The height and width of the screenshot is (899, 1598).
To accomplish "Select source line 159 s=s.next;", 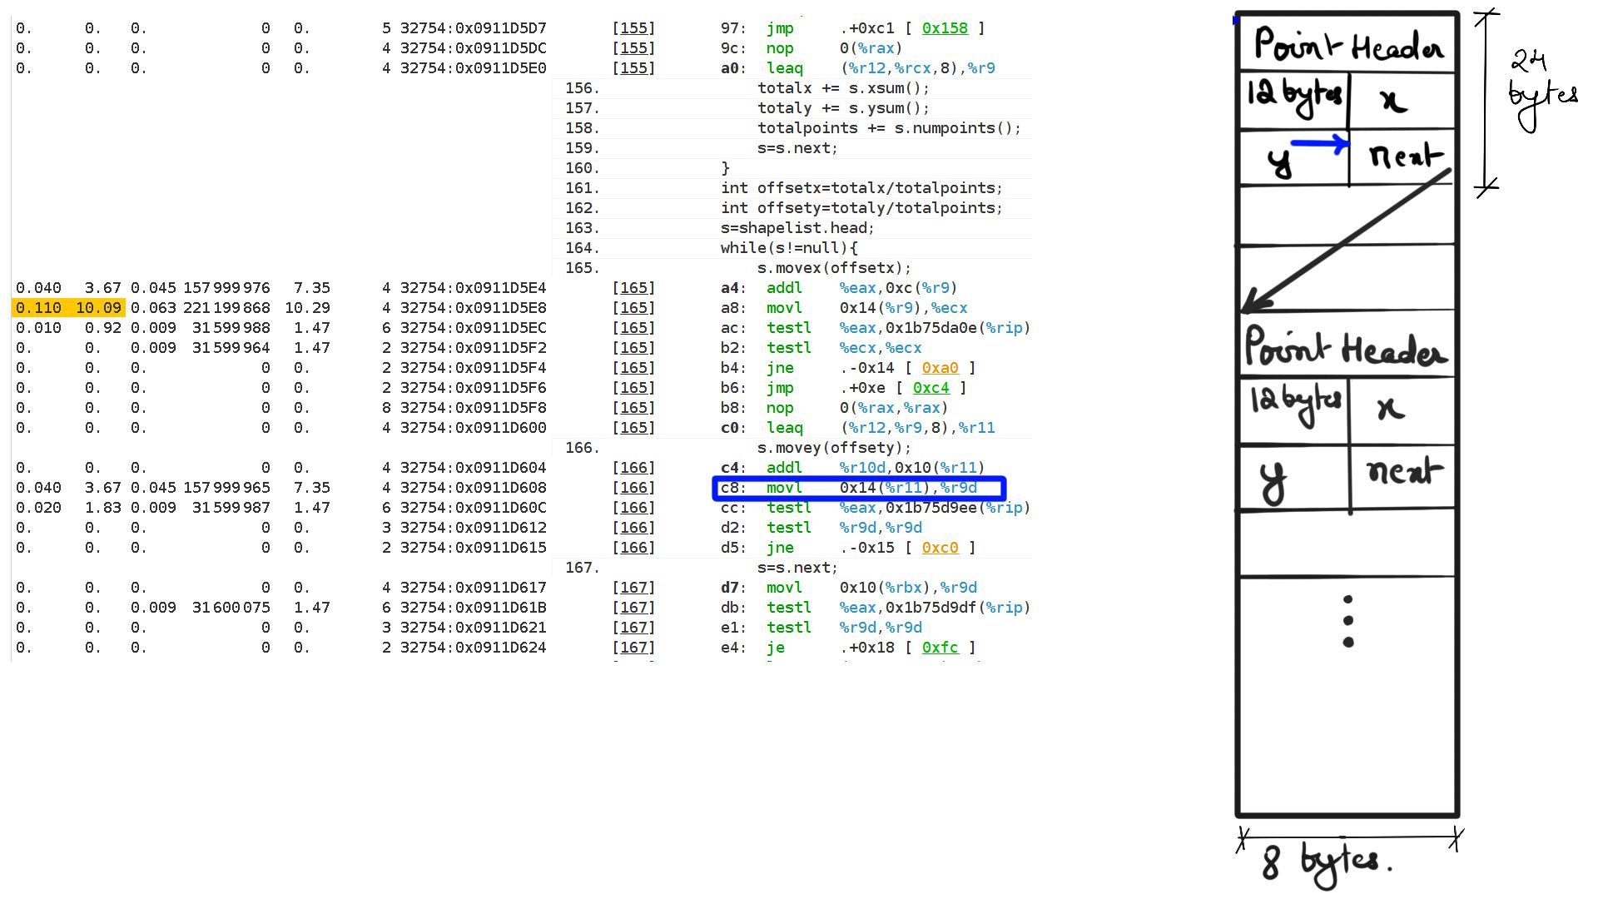I will [792, 148].
